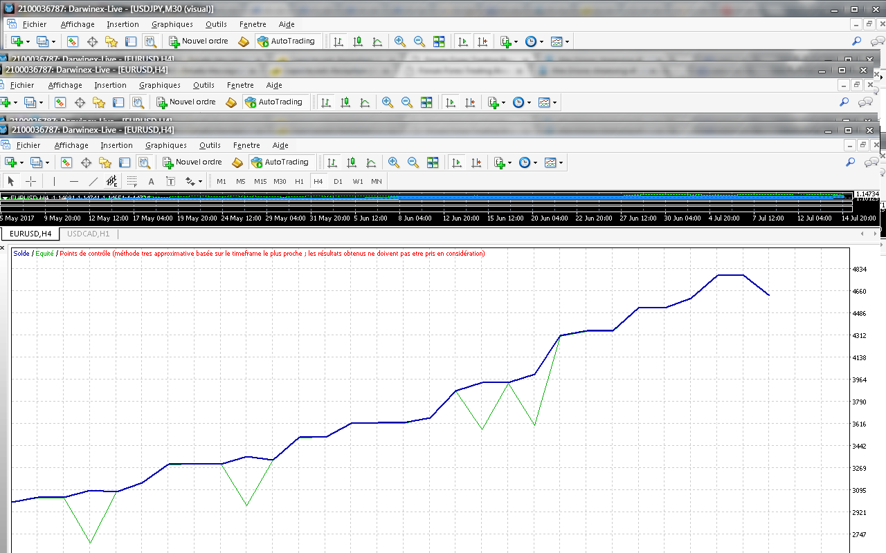Click the text label "T" tool
Image resolution: width=886 pixels, height=553 pixels.
170,181
